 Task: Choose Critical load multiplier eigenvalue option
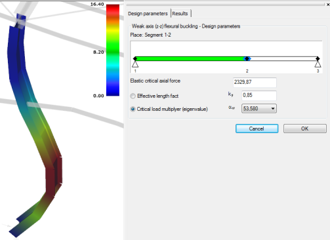pos(133,109)
